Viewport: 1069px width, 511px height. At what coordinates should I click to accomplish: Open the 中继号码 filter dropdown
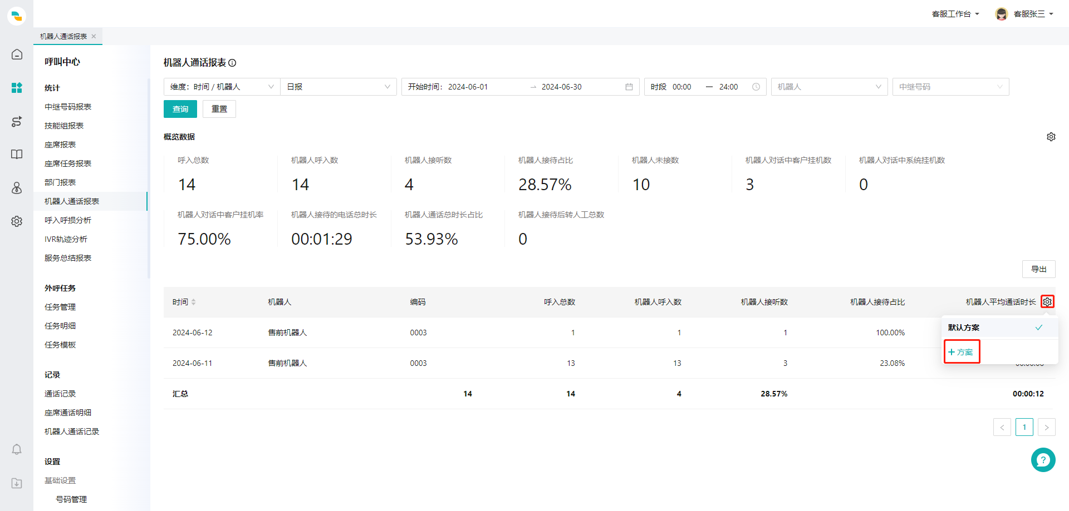[951, 87]
